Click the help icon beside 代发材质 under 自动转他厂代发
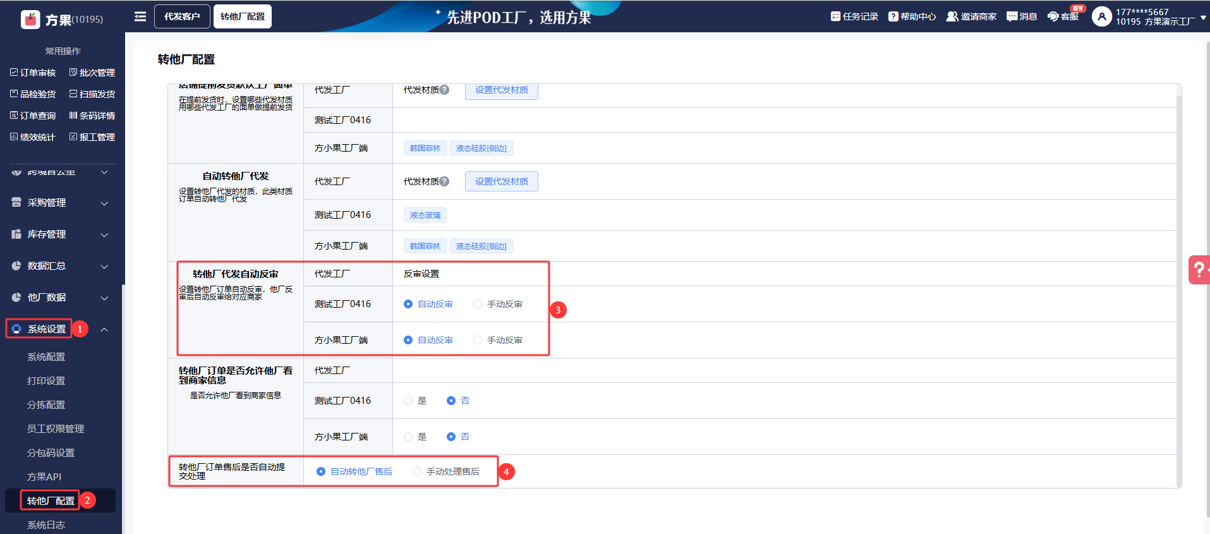 [x=445, y=181]
